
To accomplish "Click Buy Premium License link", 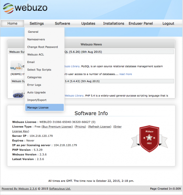I will point(57,127).
